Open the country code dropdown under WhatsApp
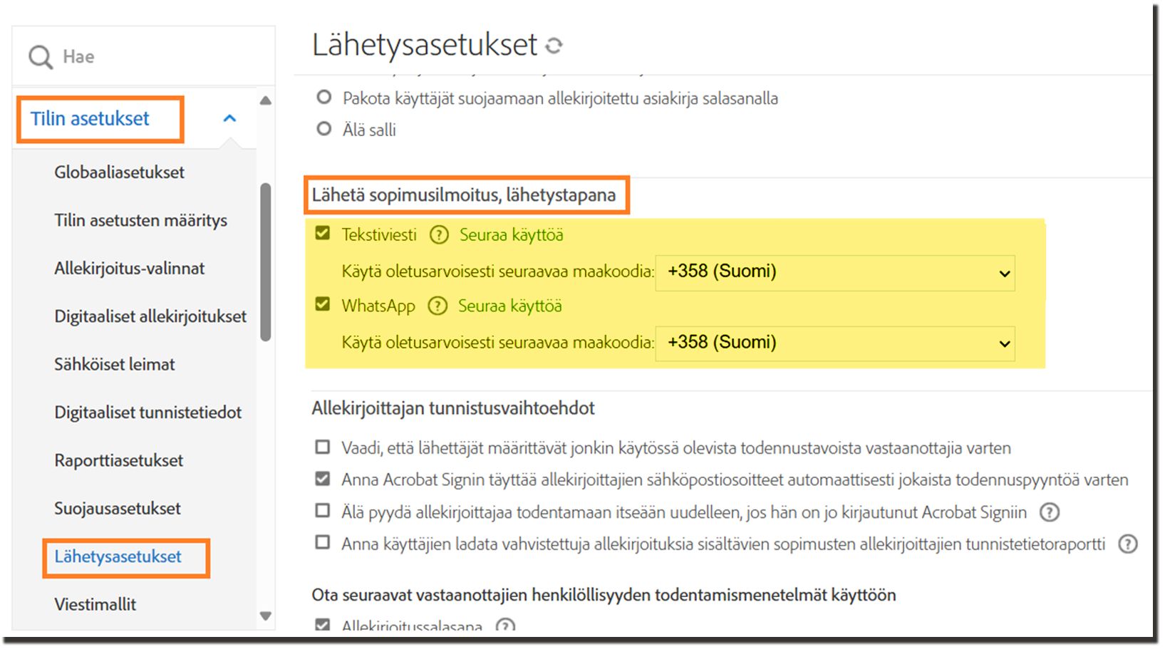This screenshot has width=1170, height=669. click(x=835, y=343)
